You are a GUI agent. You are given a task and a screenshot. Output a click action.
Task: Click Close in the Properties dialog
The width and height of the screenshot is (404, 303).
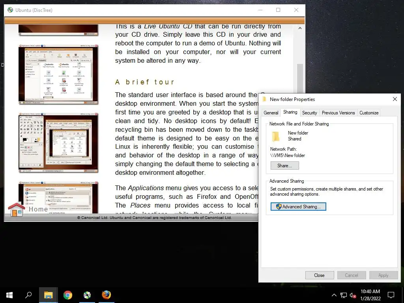click(x=320, y=275)
